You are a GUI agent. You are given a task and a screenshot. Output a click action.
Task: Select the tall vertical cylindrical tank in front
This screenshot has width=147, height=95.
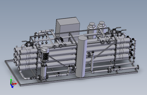point(81,57)
